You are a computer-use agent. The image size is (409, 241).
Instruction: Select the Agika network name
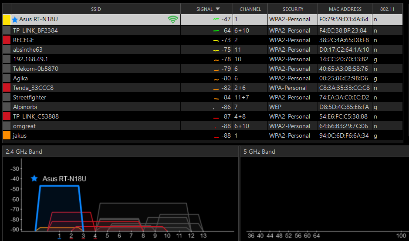tap(20, 78)
